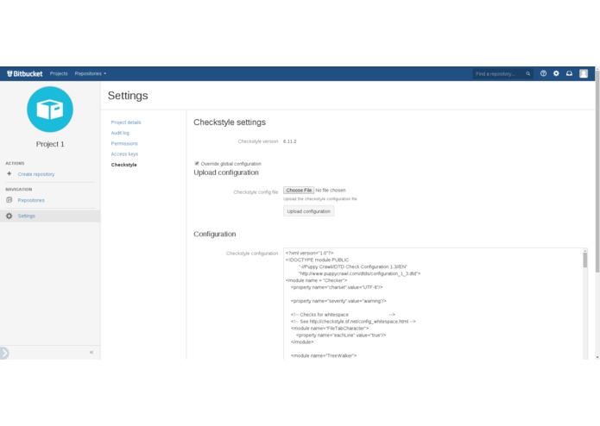Open the Permissions settings tab
600x426 pixels.
(124, 144)
